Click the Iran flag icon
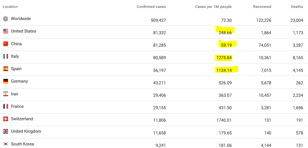 tap(6, 94)
